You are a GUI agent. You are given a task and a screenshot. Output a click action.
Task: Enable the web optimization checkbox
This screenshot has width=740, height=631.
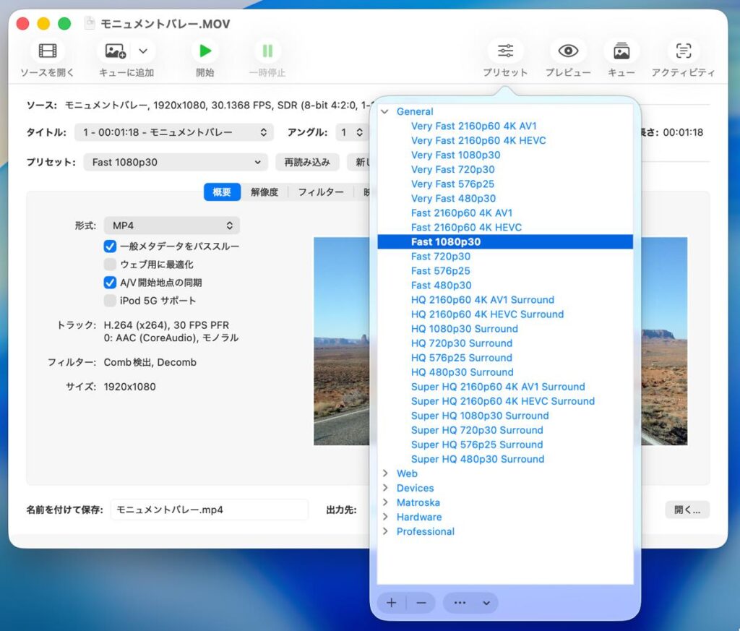[110, 265]
